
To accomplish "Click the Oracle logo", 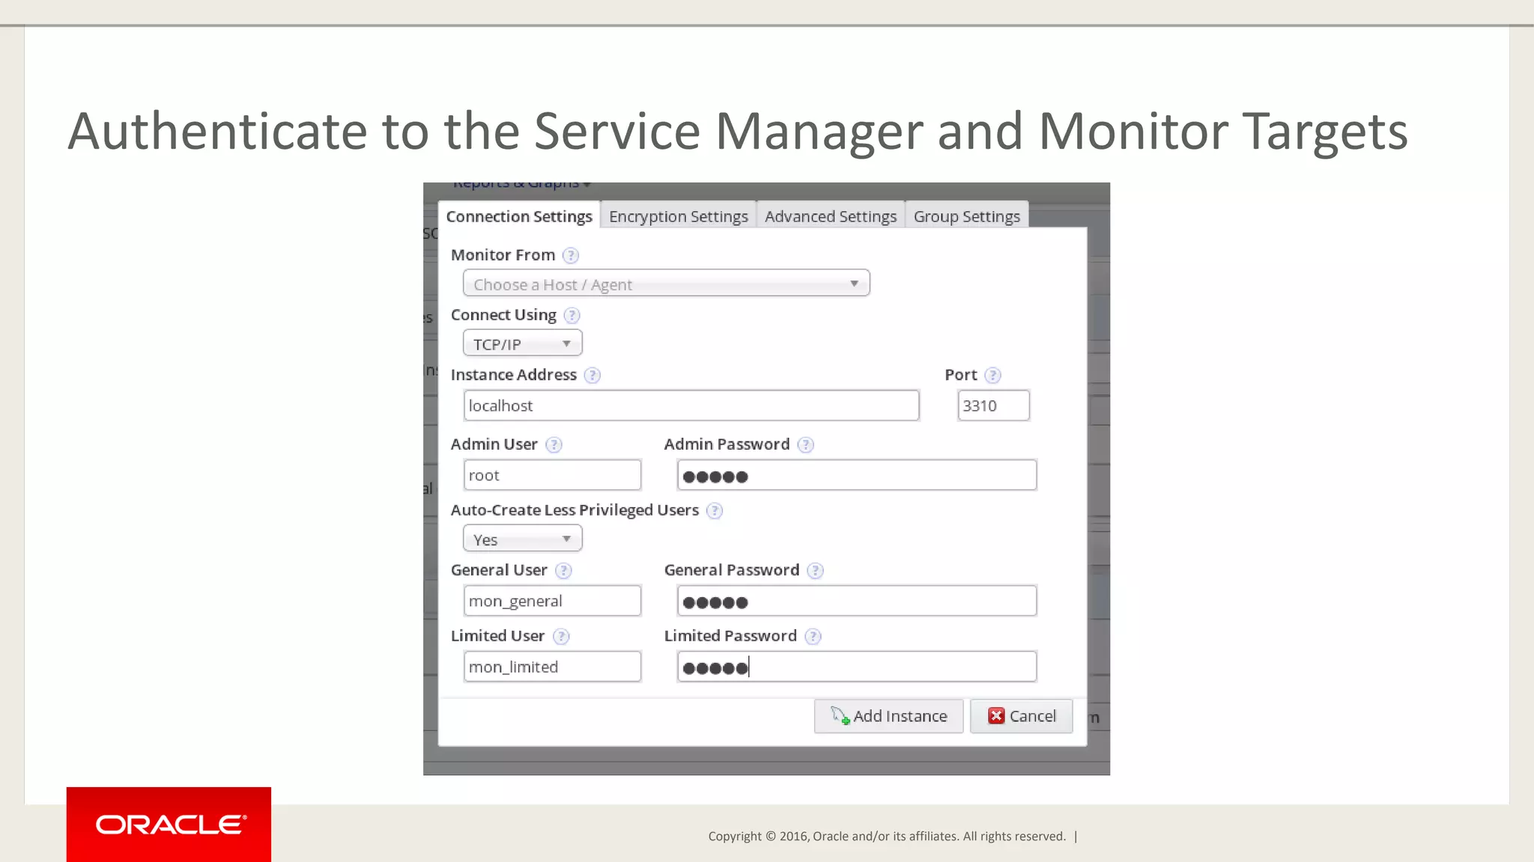I will pyautogui.click(x=169, y=825).
